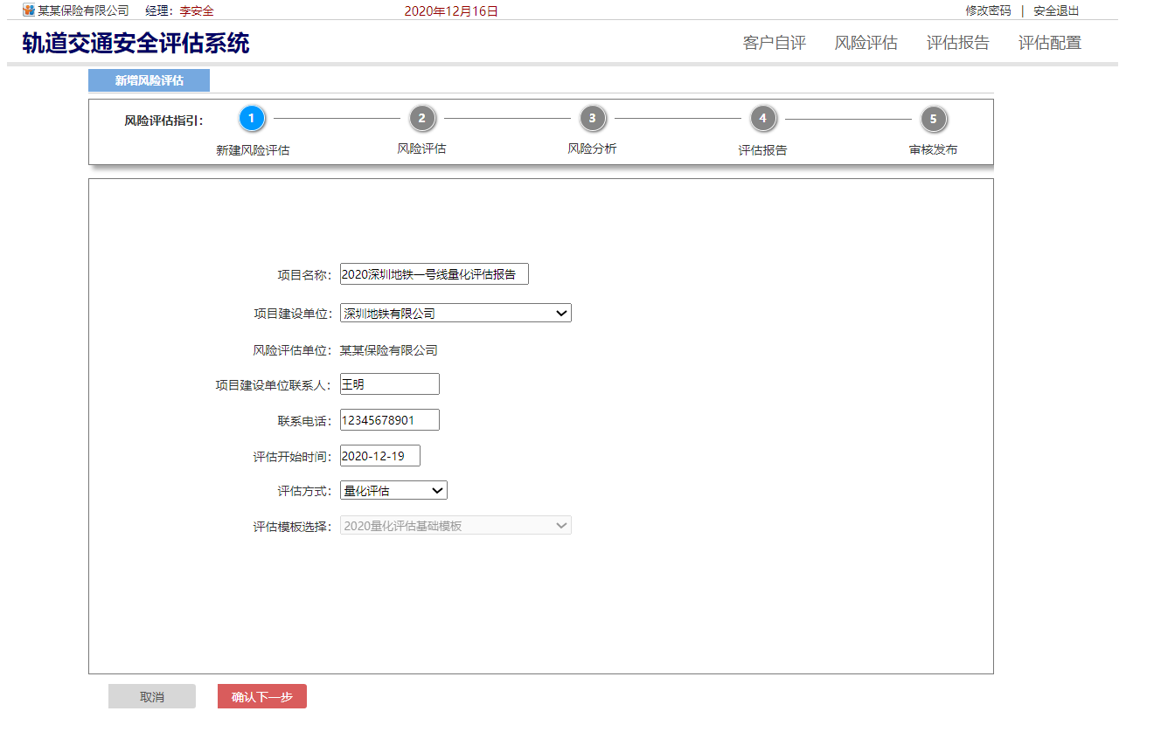This screenshot has width=1154, height=732.
Task: Open the 客户自评 menu
Action: pos(774,43)
